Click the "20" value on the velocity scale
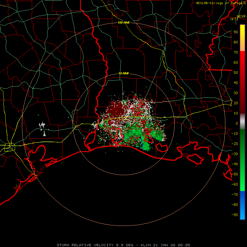 coord(236,103)
